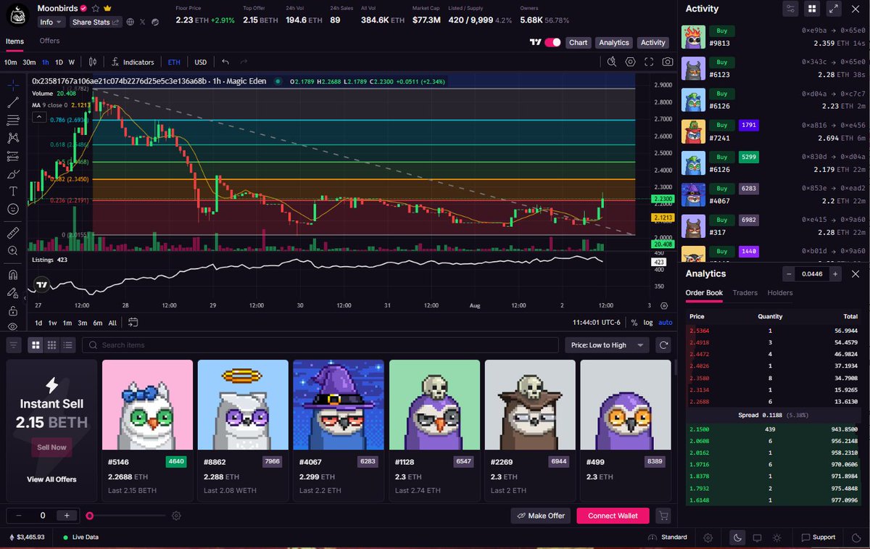Select the brush drawing tool
The height and width of the screenshot is (549, 870).
pyautogui.click(x=13, y=174)
